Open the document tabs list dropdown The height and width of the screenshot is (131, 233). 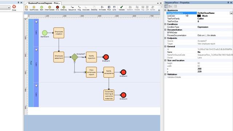pyautogui.click(x=158, y=3)
